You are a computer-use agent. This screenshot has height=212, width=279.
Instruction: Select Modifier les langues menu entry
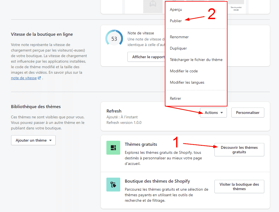click(x=187, y=82)
